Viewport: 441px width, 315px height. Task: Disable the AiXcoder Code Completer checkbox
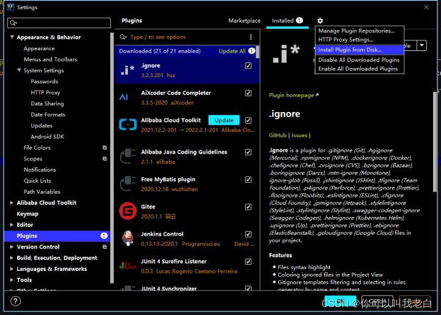pyautogui.click(x=248, y=93)
